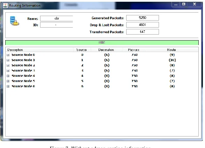Expand the Source Node 6 row
The image size is (205, 148).
click(x=8, y=86)
